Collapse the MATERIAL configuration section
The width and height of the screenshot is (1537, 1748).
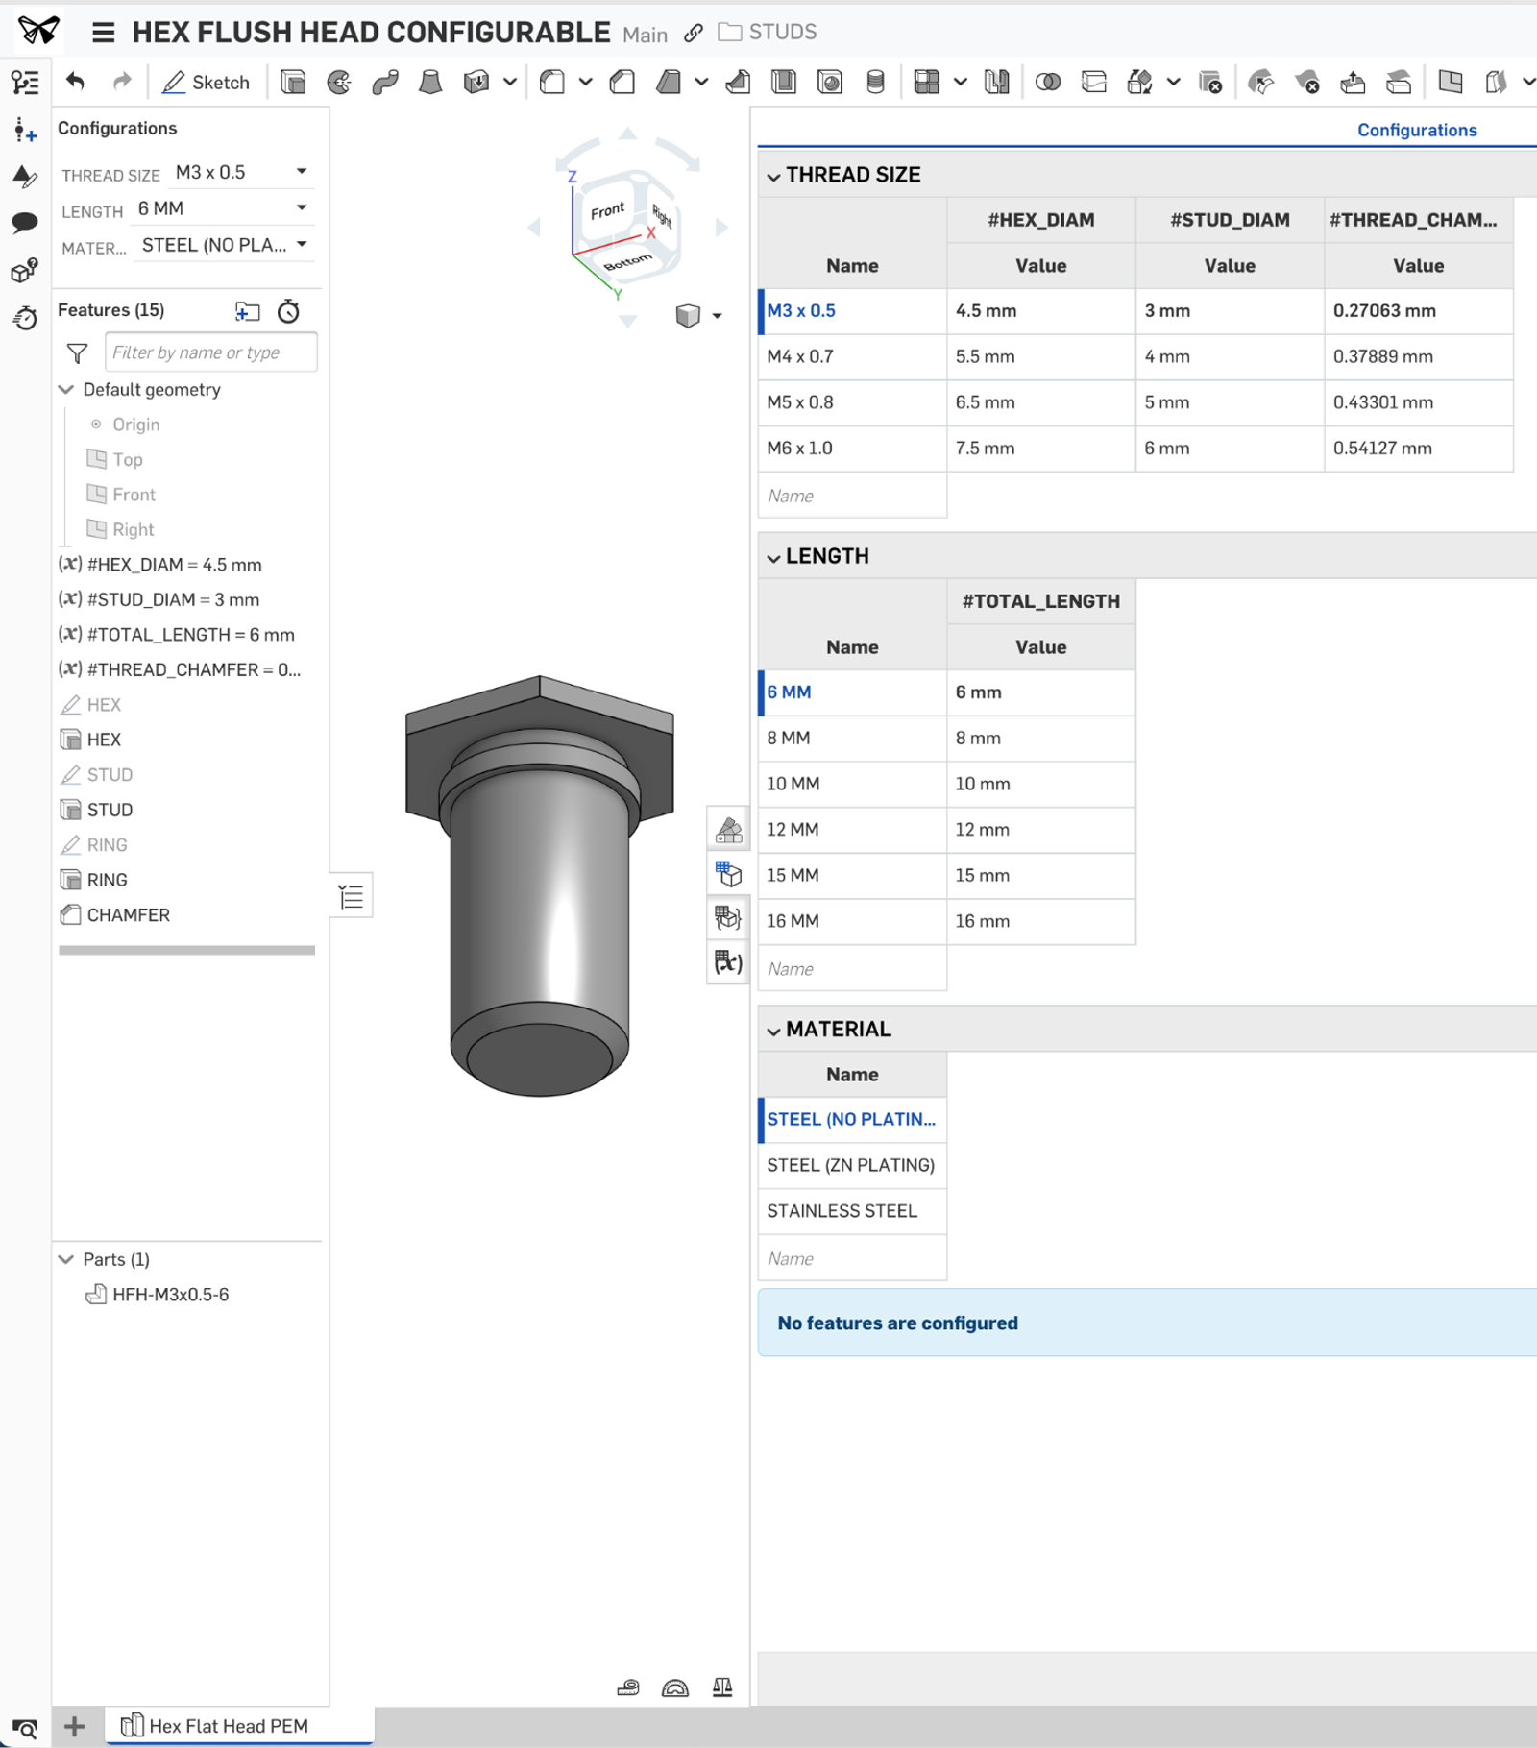(x=774, y=1029)
